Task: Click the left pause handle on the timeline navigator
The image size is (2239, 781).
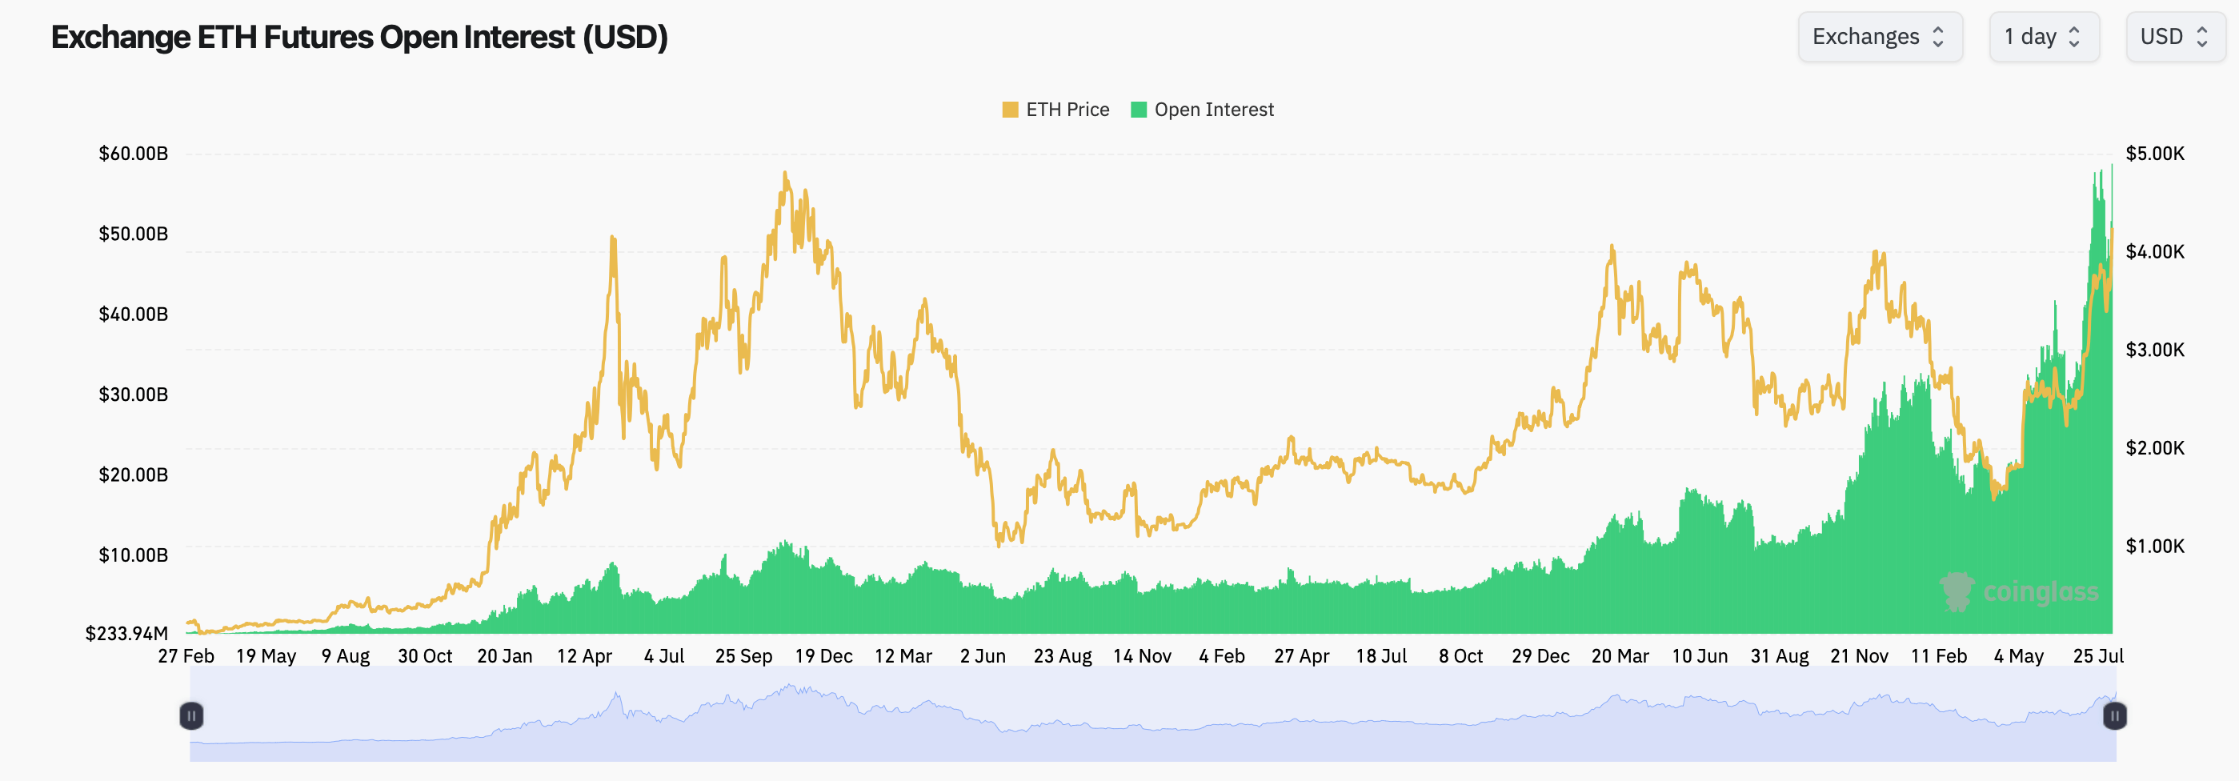Action: pos(190,717)
